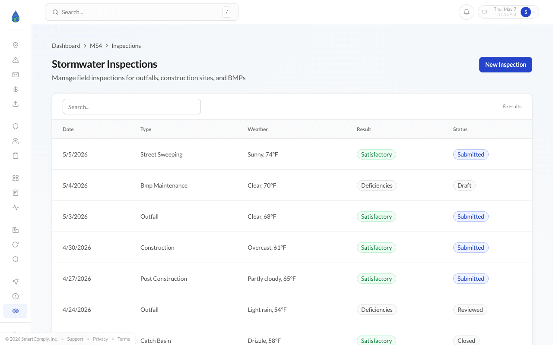Screen dimensions: 553x345
Task: Open the circled exclamation icon in sidebar
Action: 16,296
